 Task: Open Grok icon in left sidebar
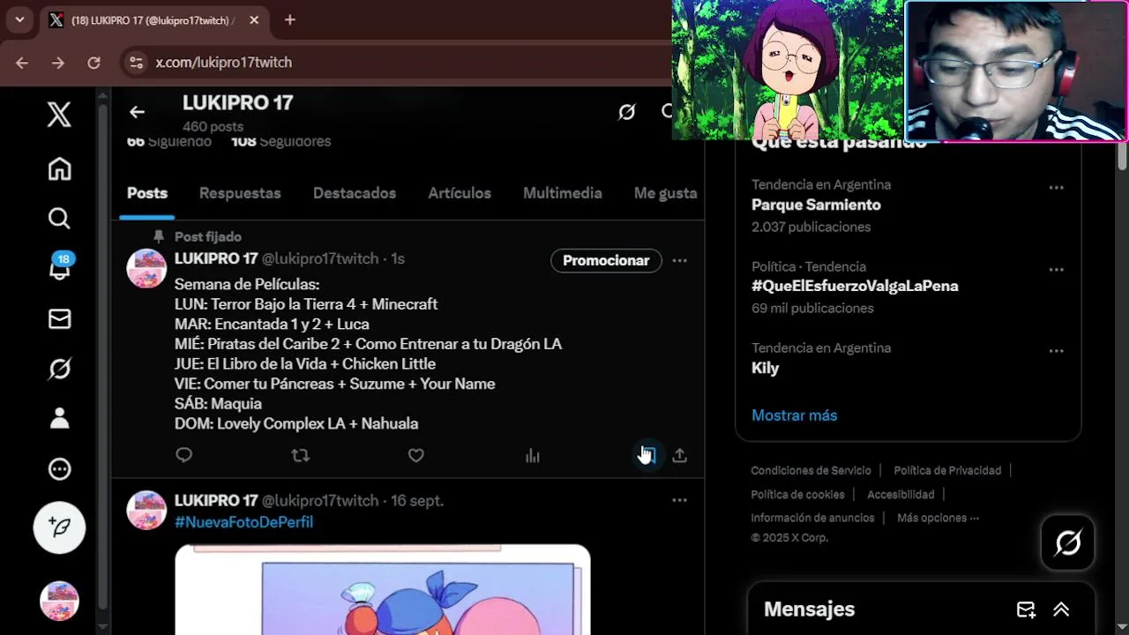pyautogui.click(x=59, y=369)
